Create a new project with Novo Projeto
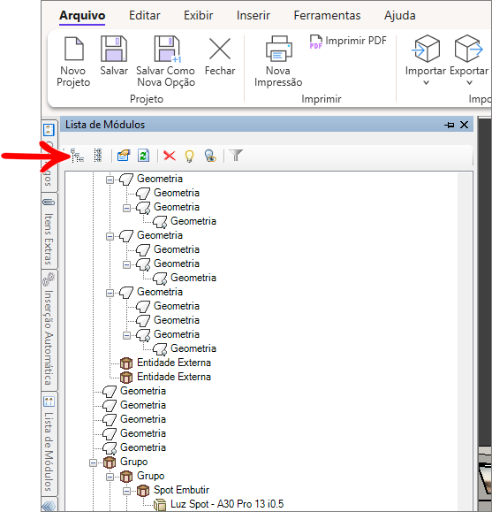 73,62
